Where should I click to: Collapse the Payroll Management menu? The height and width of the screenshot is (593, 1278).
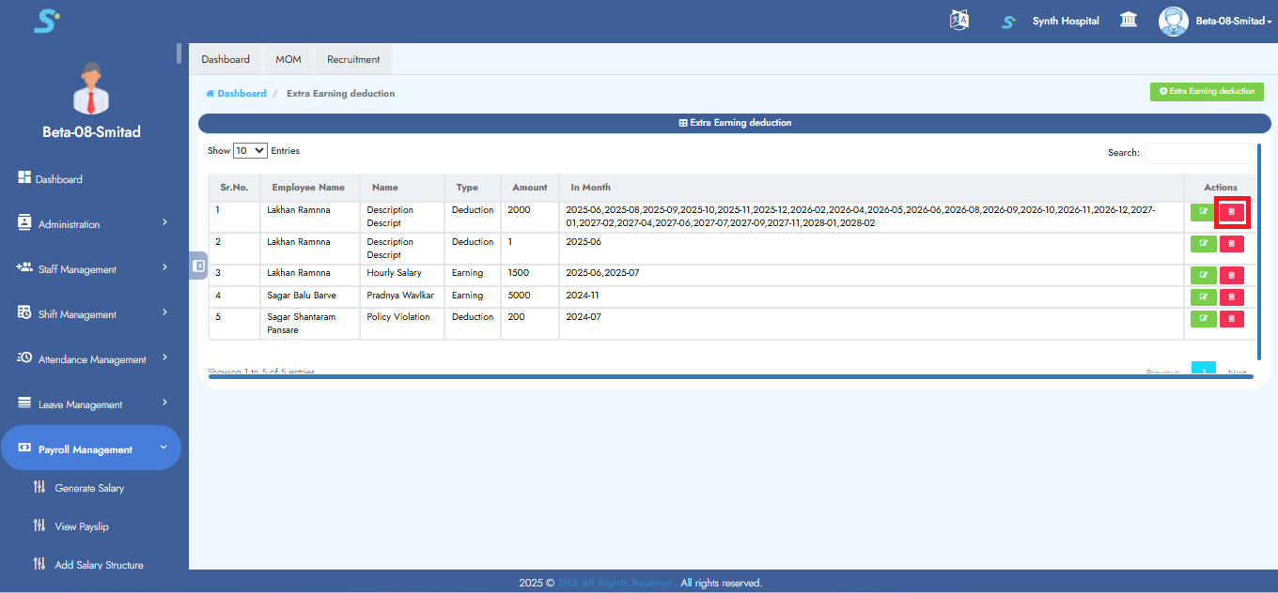tap(91, 449)
